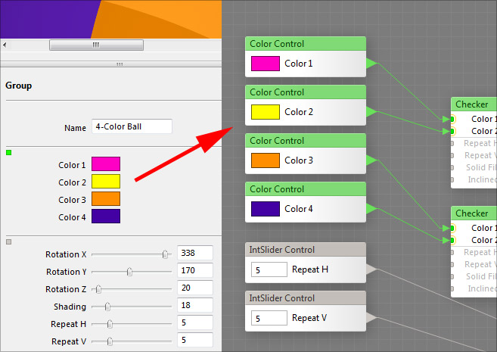Select the Color Control node header for Color 1
This screenshot has height=352, width=497.
click(306, 44)
